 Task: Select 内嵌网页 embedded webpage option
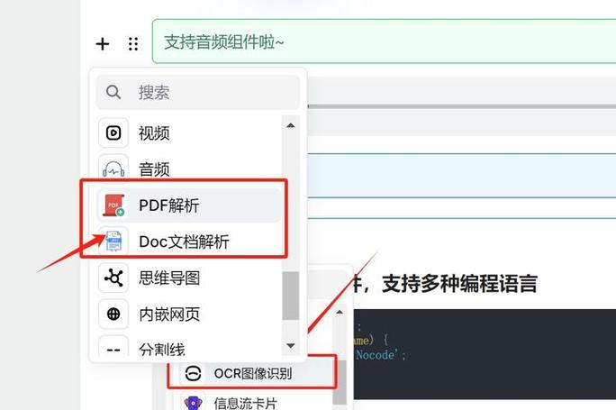[190, 314]
